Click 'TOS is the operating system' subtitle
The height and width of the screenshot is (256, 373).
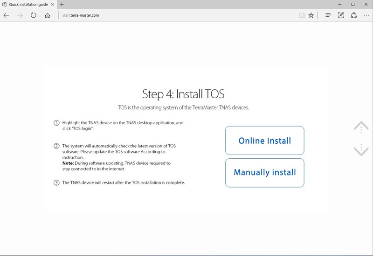tap(183, 108)
